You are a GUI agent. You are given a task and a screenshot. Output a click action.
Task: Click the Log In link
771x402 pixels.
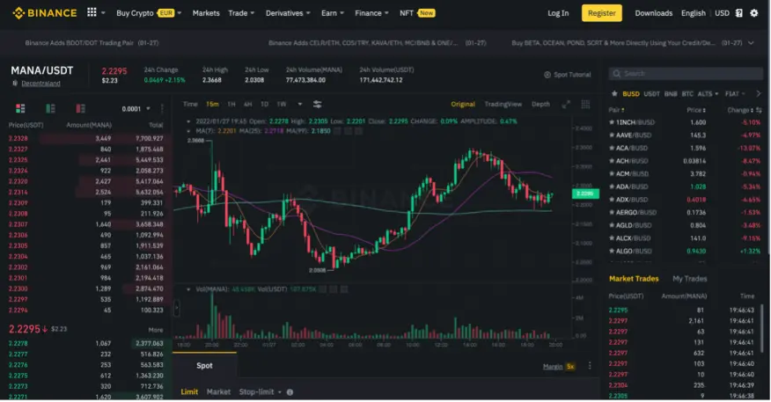pos(558,13)
